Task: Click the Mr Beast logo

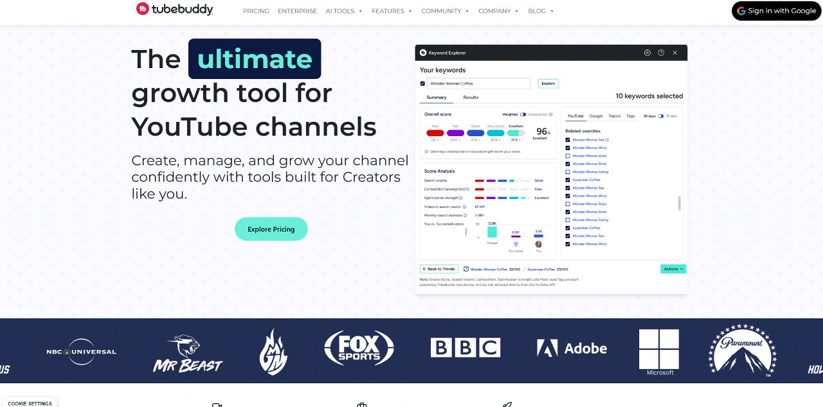Action: click(x=188, y=354)
